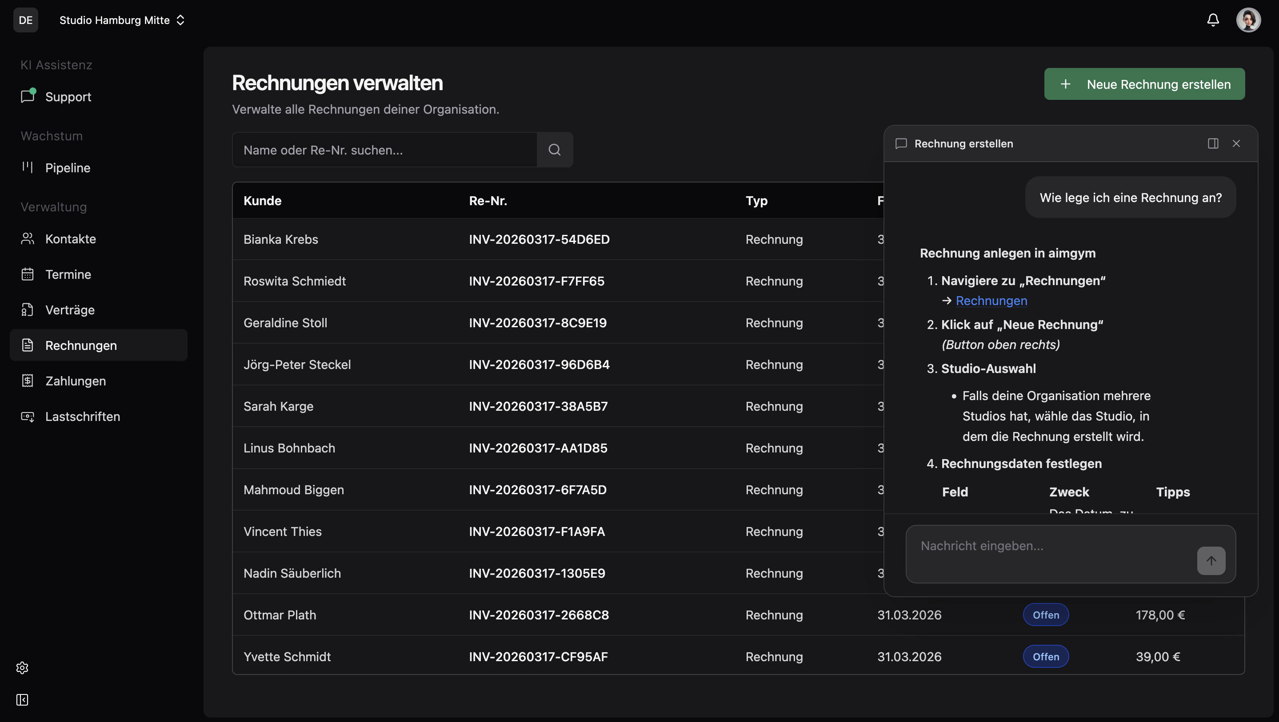1279x722 pixels.
Task: Open the Studio Hamburg Mitte switcher
Action: [x=122, y=20]
